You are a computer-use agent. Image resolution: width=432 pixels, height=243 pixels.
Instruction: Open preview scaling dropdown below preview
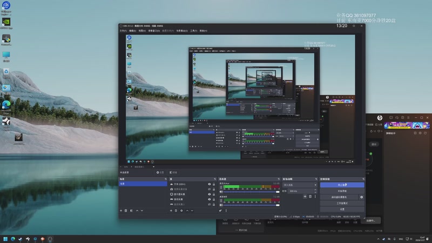144,167
